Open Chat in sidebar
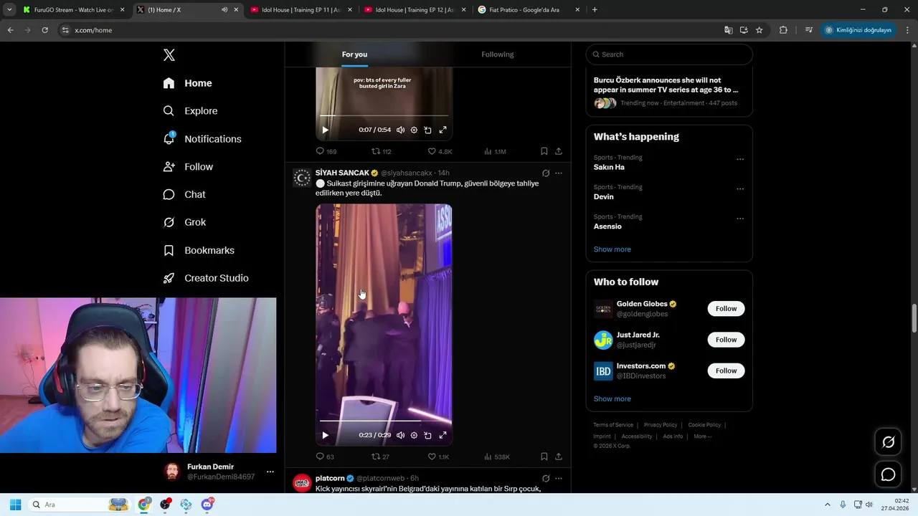The width and height of the screenshot is (918, 516). [184, 195]
